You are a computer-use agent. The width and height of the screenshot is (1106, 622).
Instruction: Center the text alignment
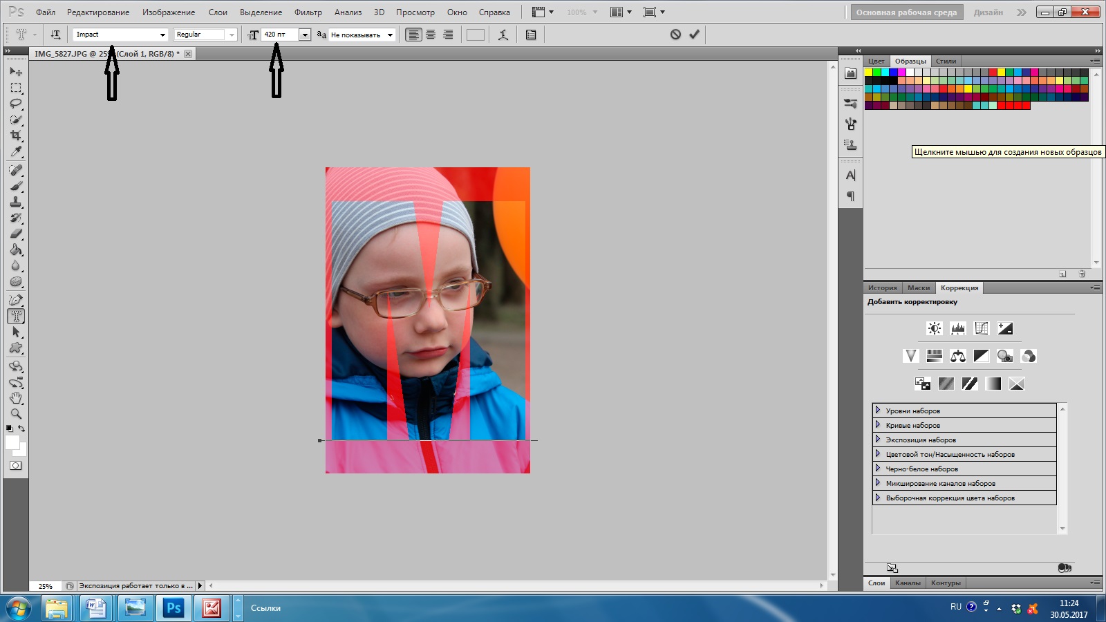(x=431, y=35)
